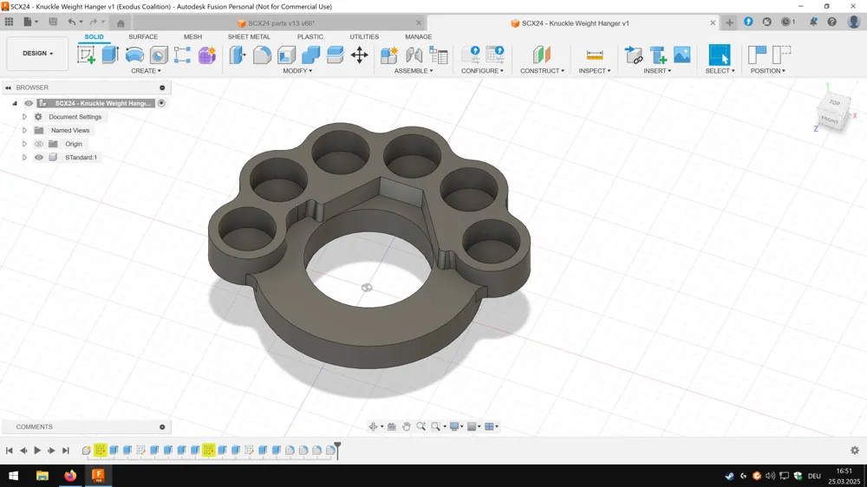The image size is (867, 487).
Task: Open the SHEET METAL tab
Action: (249, 36)
